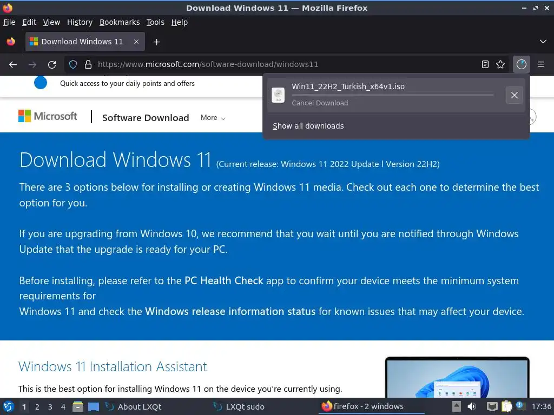554x415 pixels.
Task: Open Firefox View pinned tab icon
Action: 11,42
